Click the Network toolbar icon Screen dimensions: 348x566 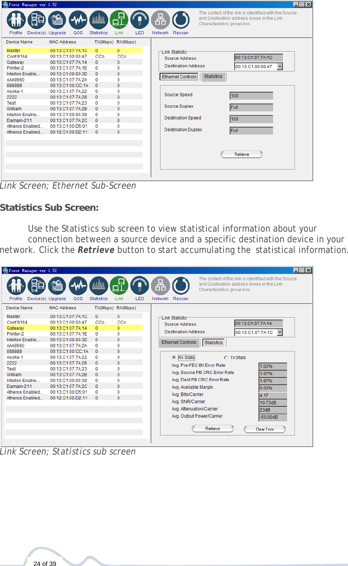coord(160,20)
